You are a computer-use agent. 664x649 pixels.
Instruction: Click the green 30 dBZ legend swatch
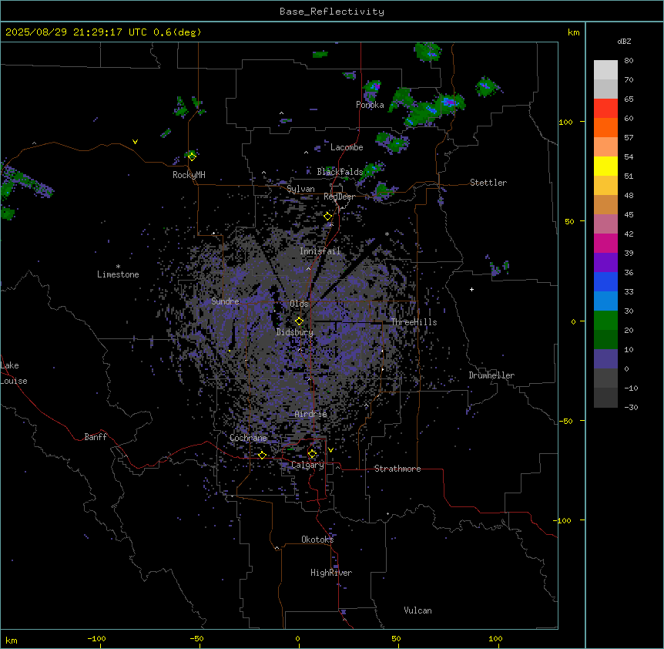pos(605,321)
